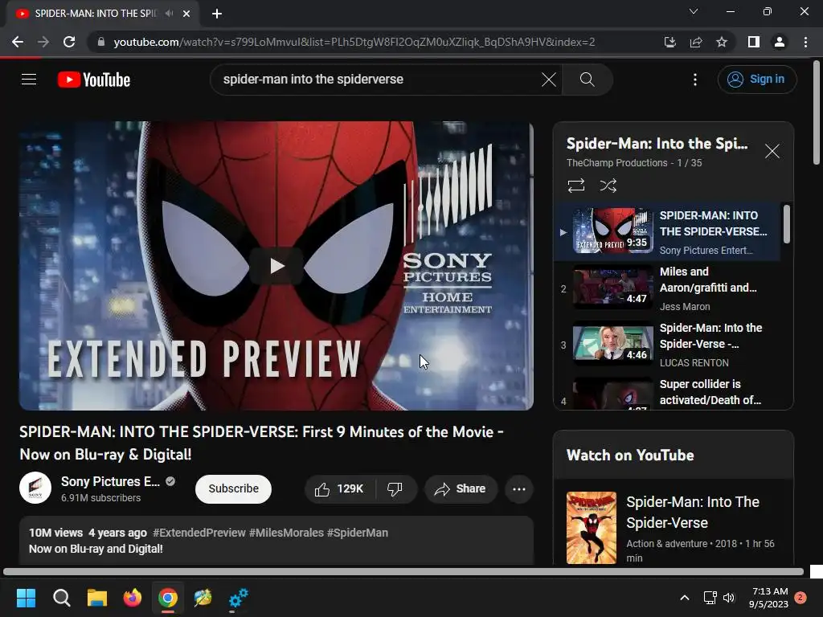Open the gears app in taskbar
This screenshot has width=823, height=617.
pos(238,598)
